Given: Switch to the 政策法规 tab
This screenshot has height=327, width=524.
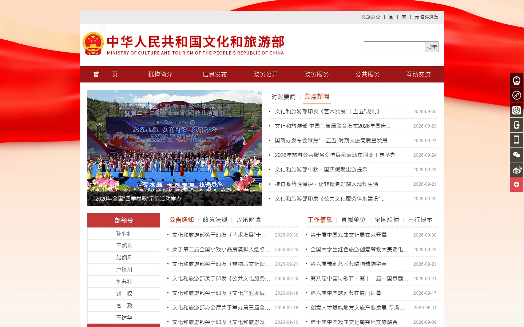Looking at the screenshot, I should pos(215,220).
